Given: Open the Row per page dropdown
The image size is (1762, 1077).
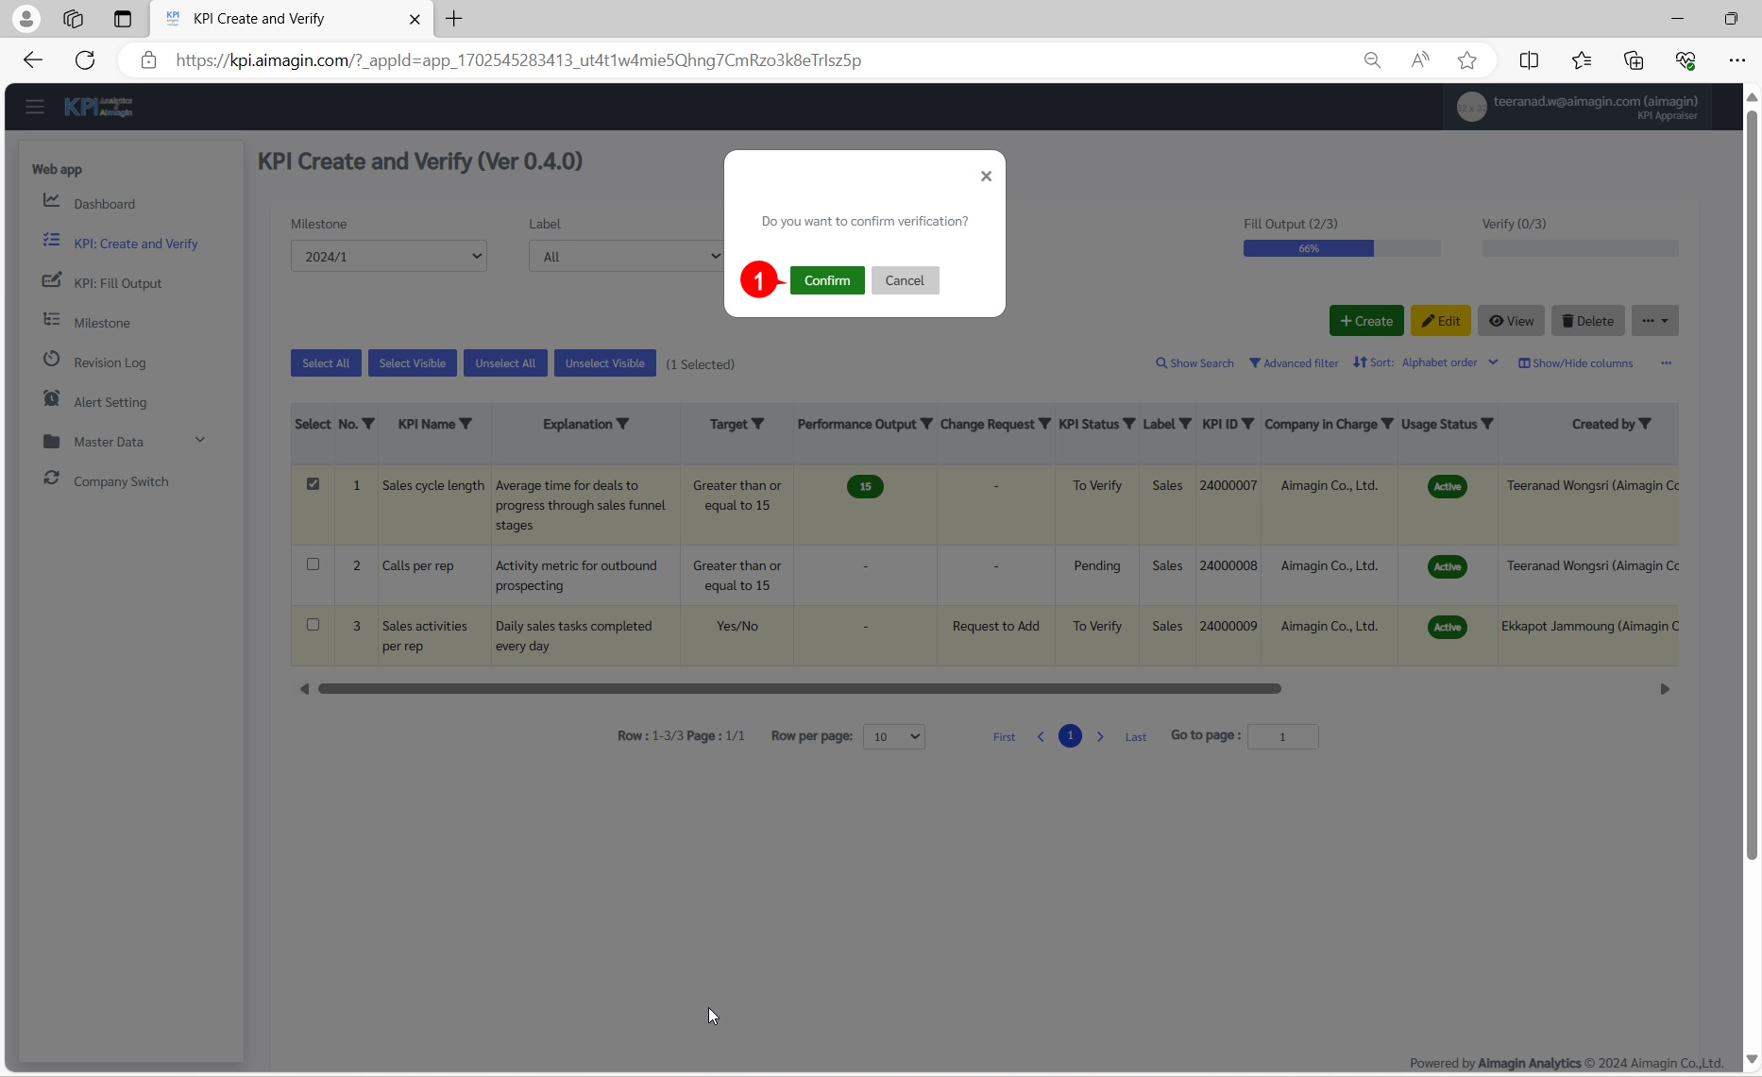Looking at the screenshot, I should (x=892, y=736).
